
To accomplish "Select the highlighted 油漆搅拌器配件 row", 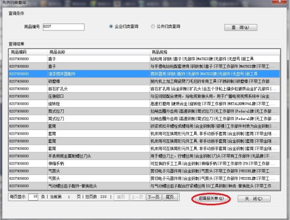I will [144, 74].
